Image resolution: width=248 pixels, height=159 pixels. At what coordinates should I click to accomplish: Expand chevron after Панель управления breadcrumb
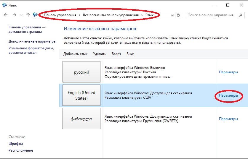click(80, 15)
